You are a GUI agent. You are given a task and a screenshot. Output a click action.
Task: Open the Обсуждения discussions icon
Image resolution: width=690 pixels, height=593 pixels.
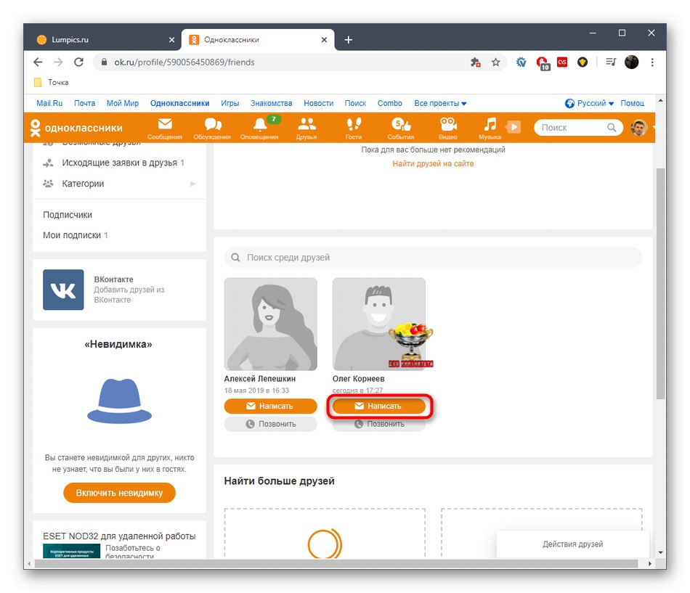click(x=211, y=123)
